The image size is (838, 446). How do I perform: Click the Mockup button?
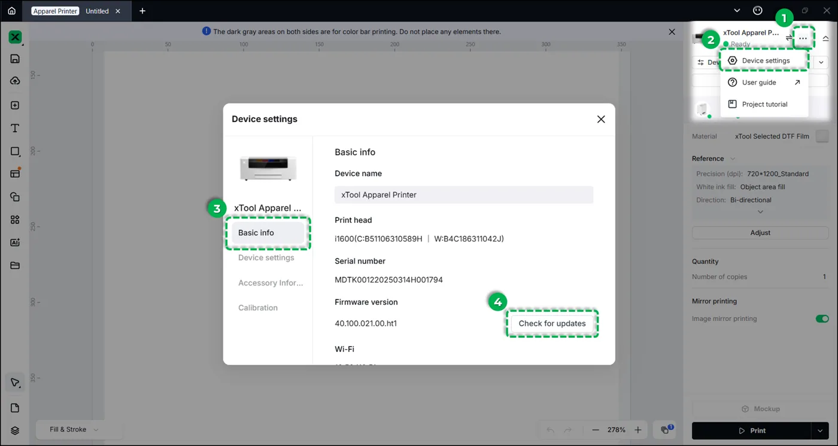(760, 409)
